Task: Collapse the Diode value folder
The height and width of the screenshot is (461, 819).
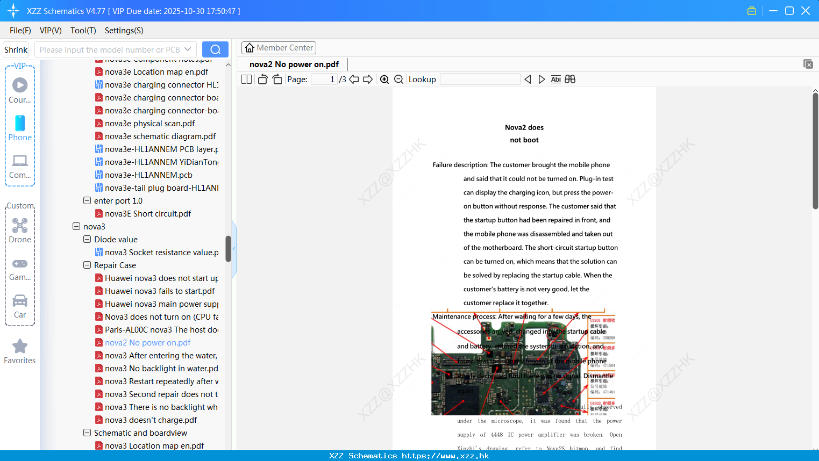Action: (87, 239)
